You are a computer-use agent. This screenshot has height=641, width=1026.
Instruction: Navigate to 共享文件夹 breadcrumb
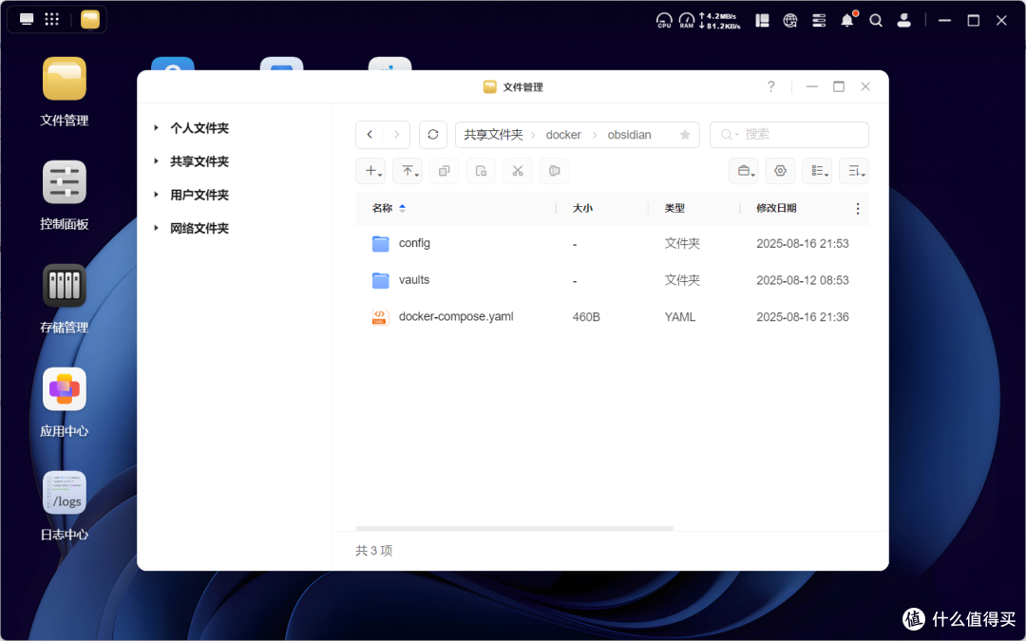click(x=493, y=135)
